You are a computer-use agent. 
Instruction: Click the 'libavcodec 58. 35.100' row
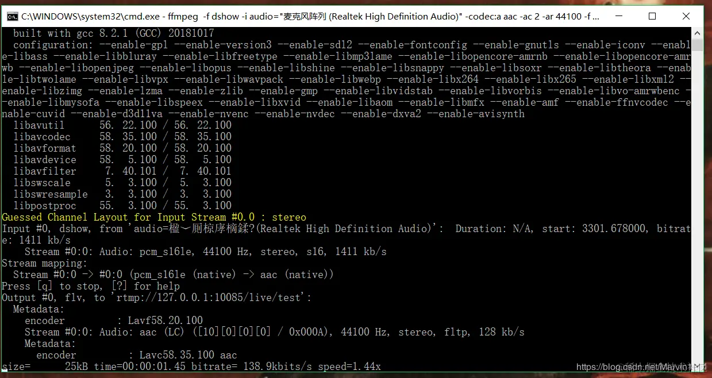(x=122, y=137)
